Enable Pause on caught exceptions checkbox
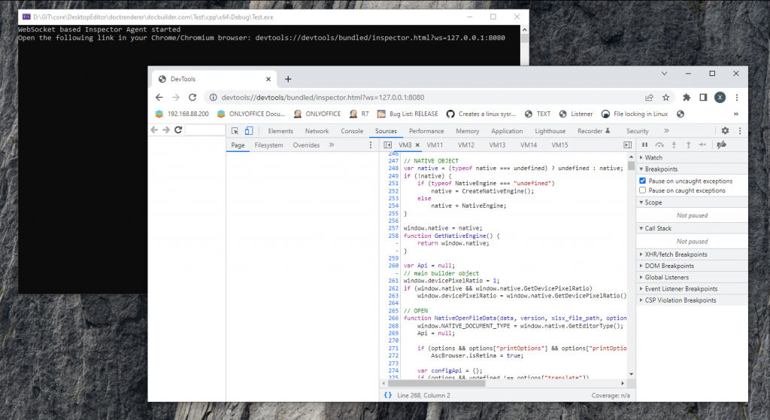 (x=642, y=190)
